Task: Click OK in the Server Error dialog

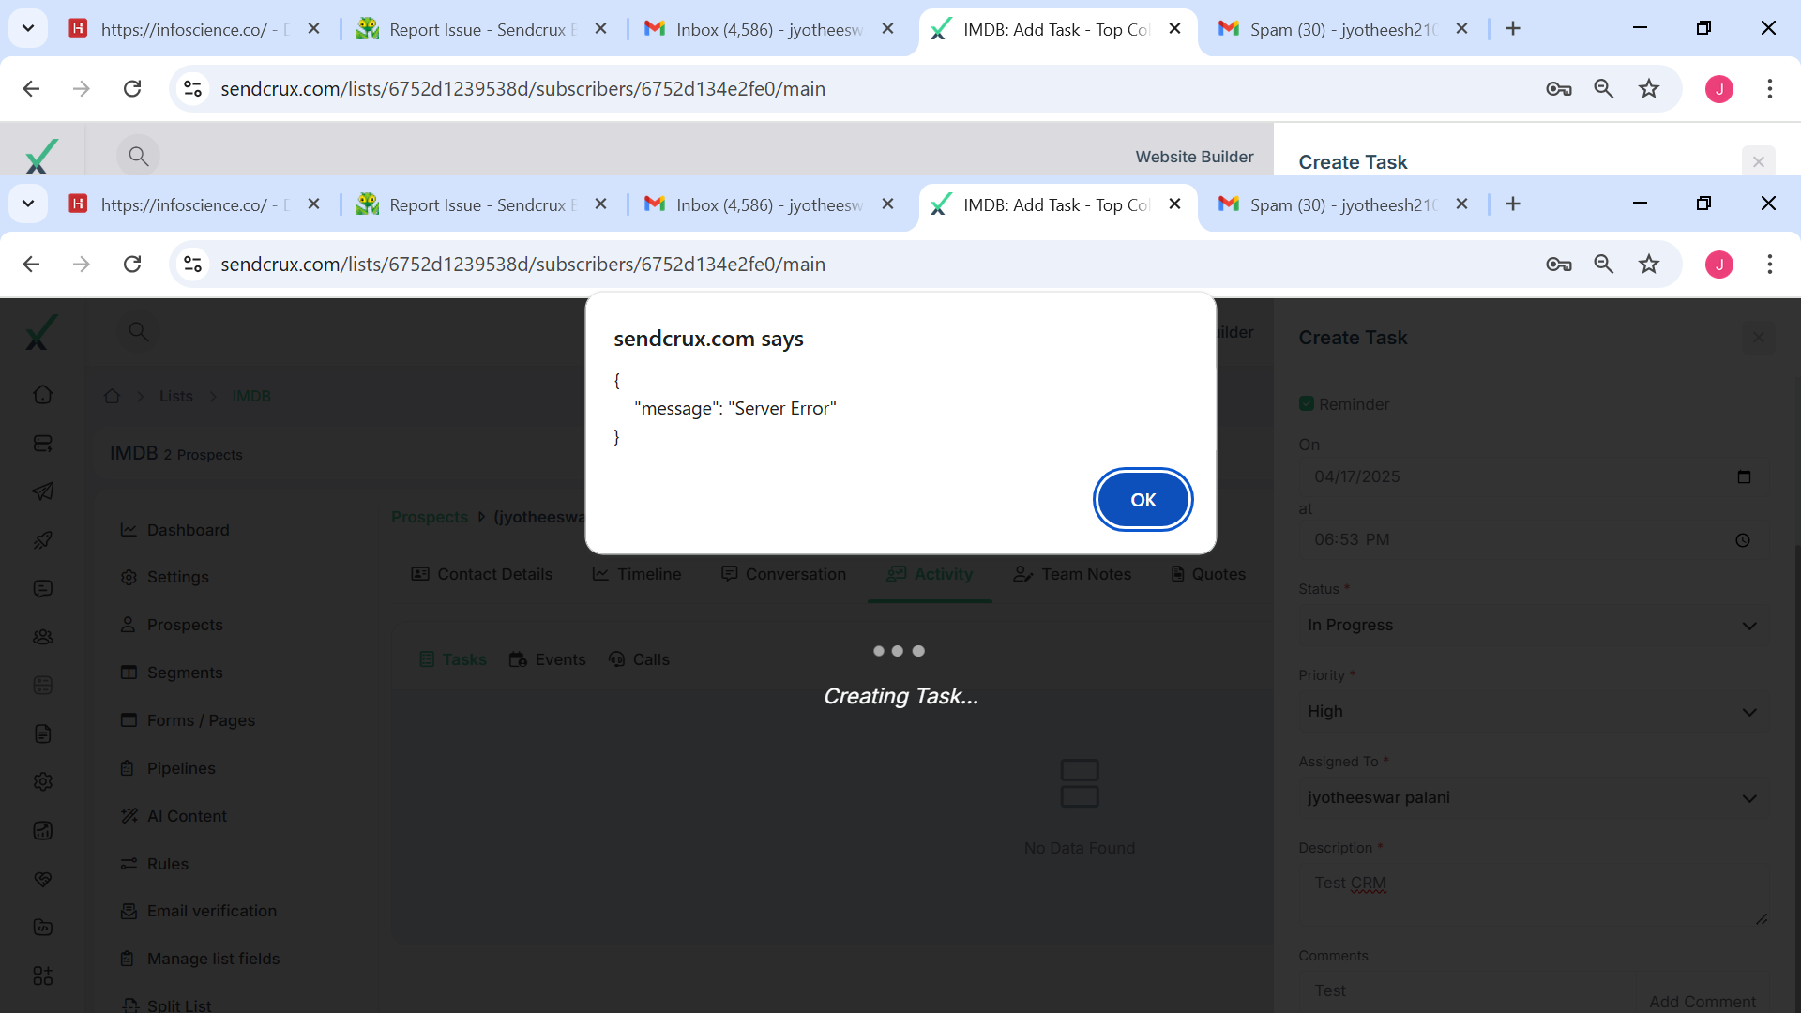Action: point(1143,500)
